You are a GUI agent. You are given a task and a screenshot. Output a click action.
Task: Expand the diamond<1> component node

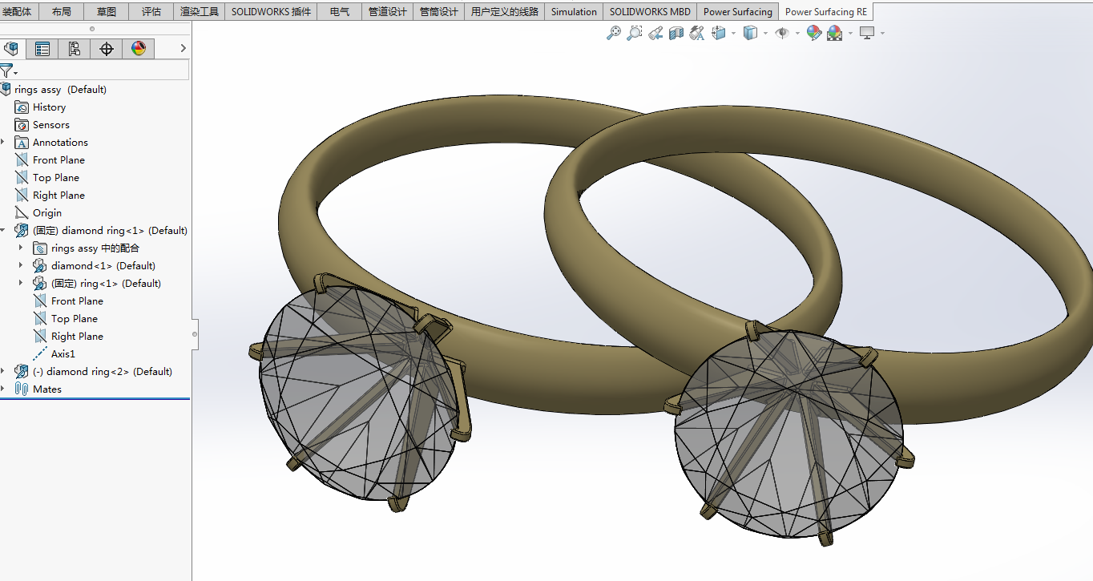click(21, 265)
